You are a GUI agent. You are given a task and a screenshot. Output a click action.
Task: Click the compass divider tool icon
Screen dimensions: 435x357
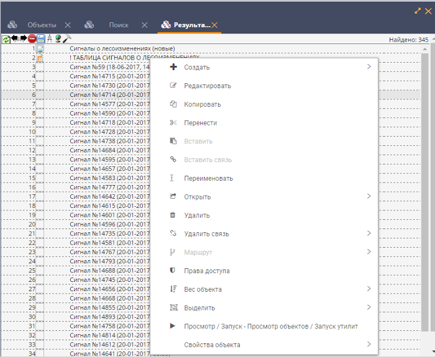pos(49,39)
